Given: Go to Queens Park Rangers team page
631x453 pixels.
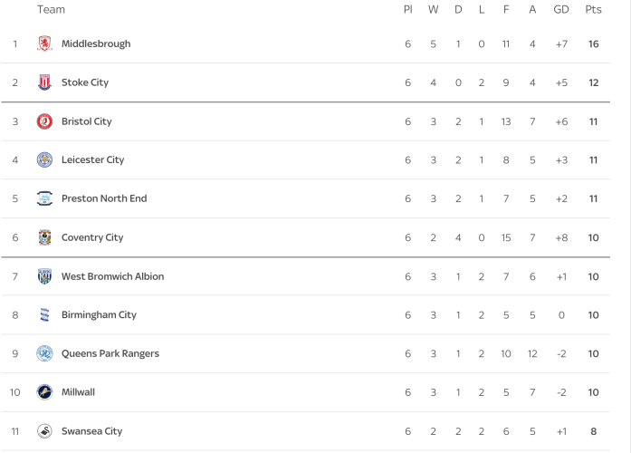Looking at the screenshot, I should 110,353.
